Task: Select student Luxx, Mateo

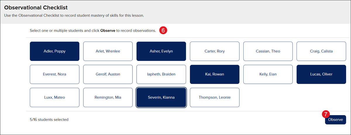Action: 54,98
